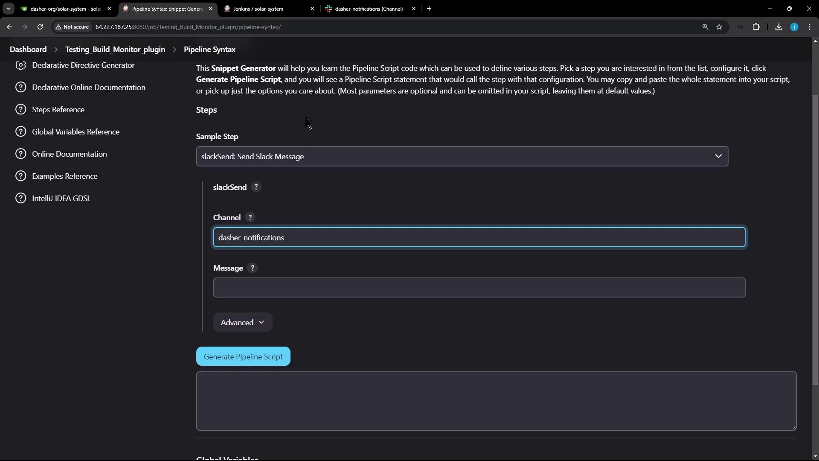Bookmark this page with the star icon
This screenshot has height=461, width=819.
(719, 27)
